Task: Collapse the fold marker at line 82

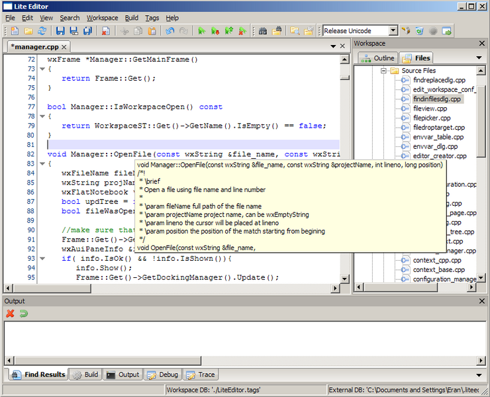Action: point(42,163)
